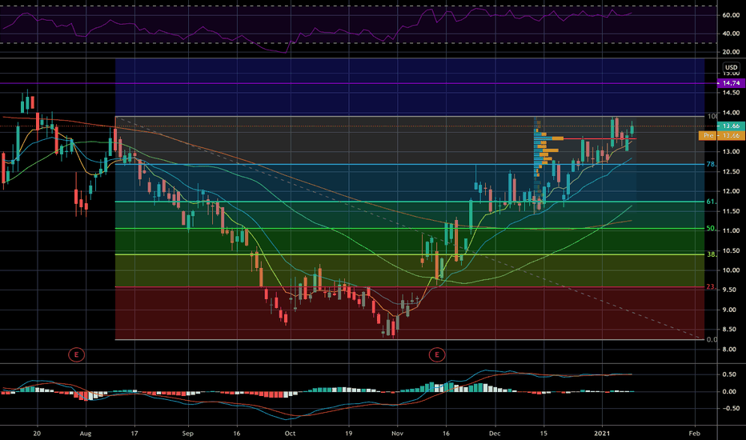The width and height of the screenshot is (746, 440).
Task: Click the Sep date label
Action: tap(188, 434)
